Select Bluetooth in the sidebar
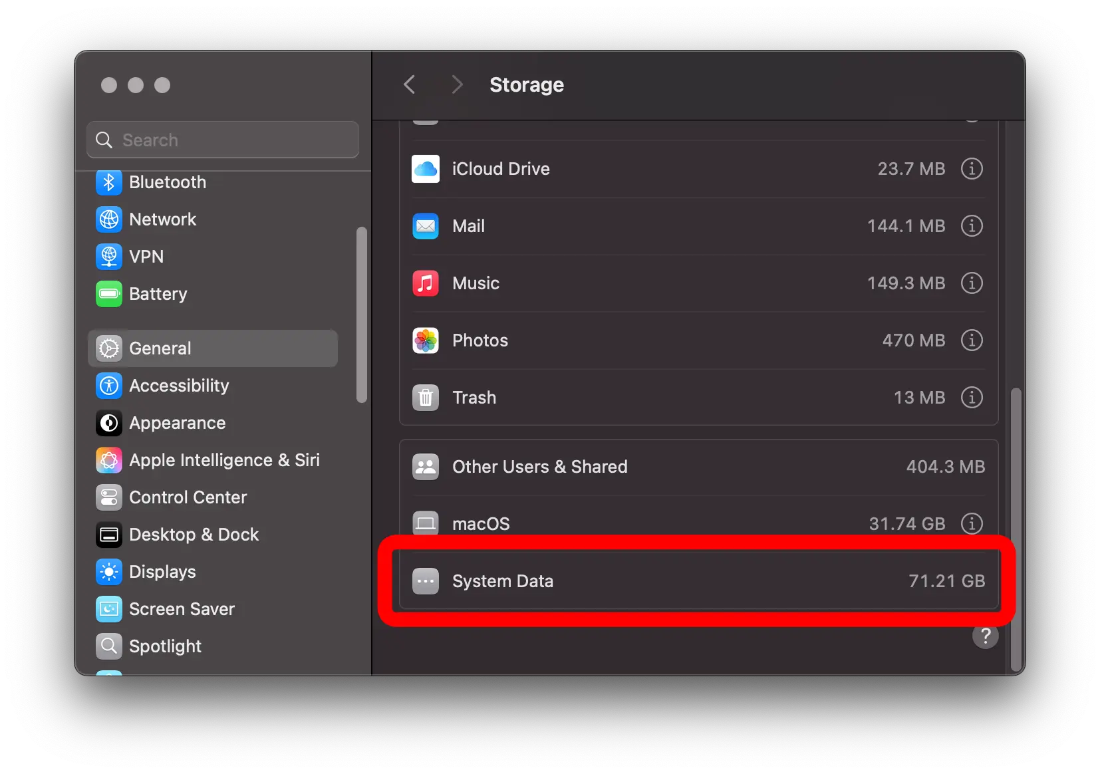Viewport: 1100px width, 774px height. click(x=213, y=182)
